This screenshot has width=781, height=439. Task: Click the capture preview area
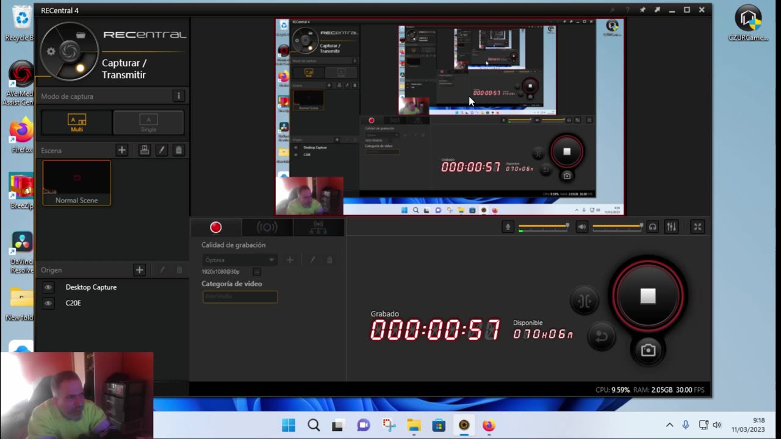coord(450,116)
